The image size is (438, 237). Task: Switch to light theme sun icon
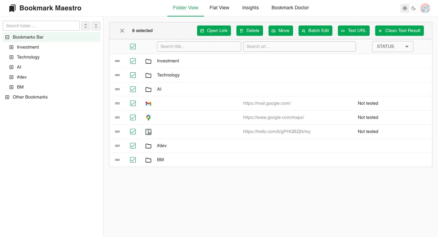[405, 8]
